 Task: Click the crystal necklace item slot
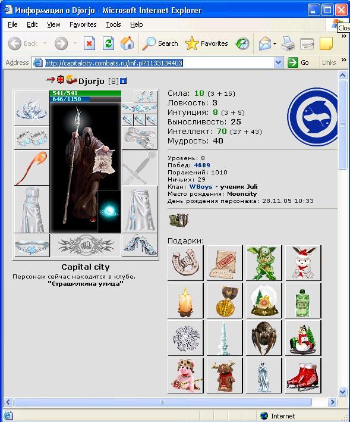pos(140,108)
